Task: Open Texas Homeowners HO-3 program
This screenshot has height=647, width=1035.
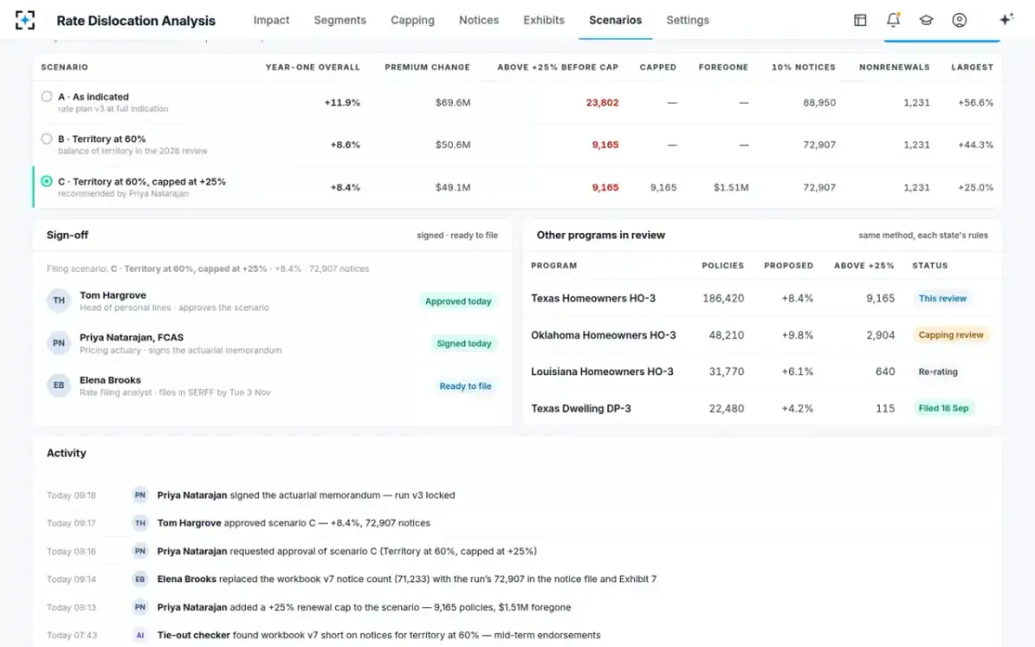Action: pyautogui.click(x=593, y=298)
